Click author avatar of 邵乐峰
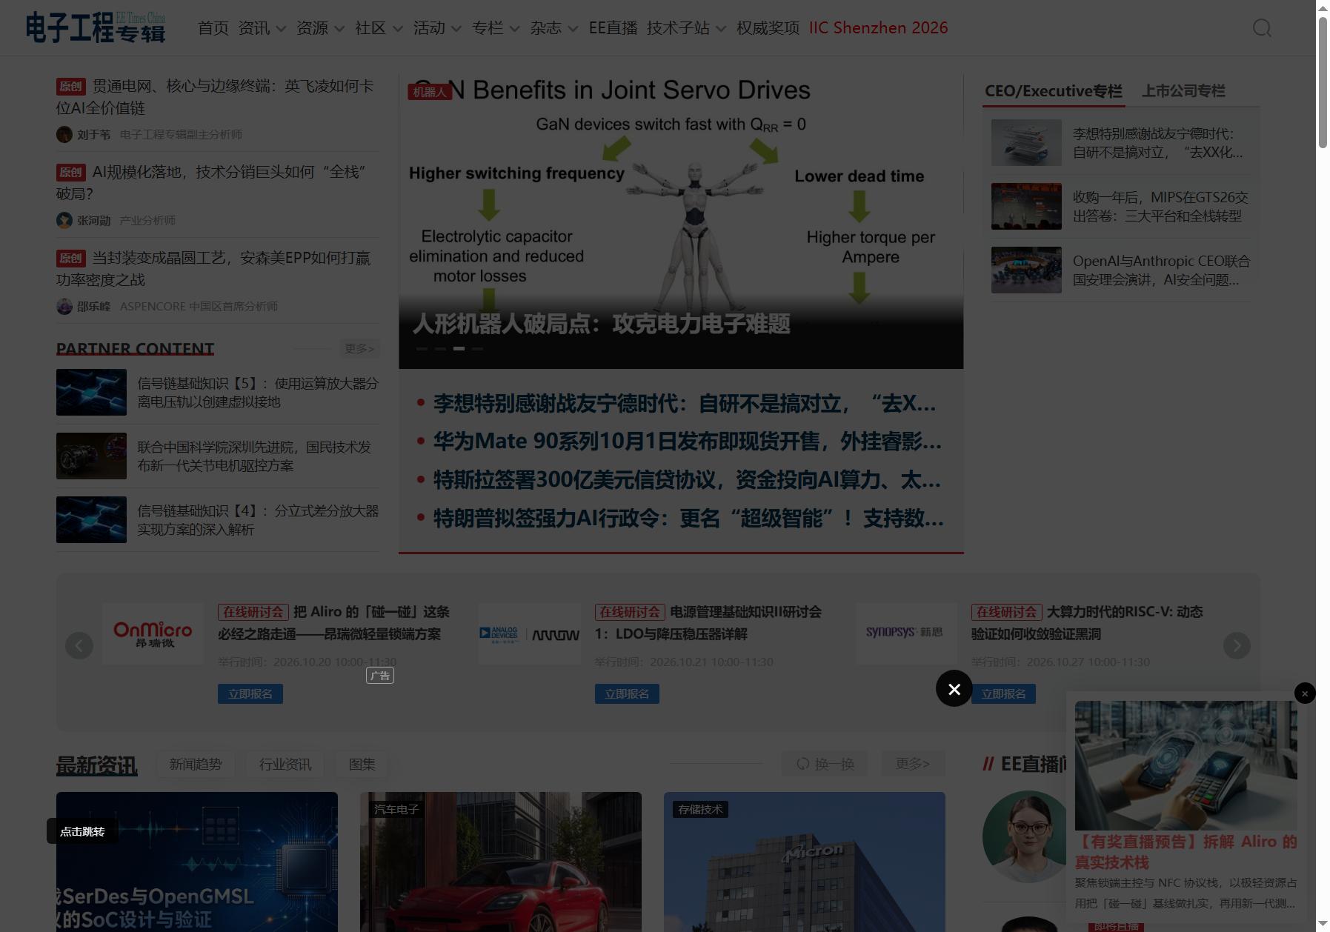This screenshot has width=1330, height=932. [x=64, y=306]
